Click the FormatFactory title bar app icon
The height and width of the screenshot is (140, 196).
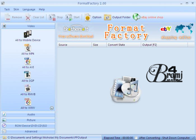tap(3, 3)
